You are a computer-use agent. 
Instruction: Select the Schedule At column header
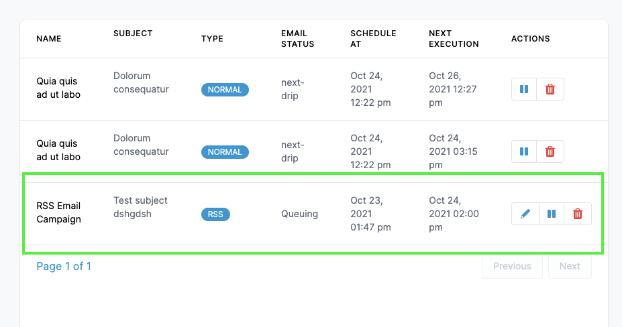coord(373,39)
